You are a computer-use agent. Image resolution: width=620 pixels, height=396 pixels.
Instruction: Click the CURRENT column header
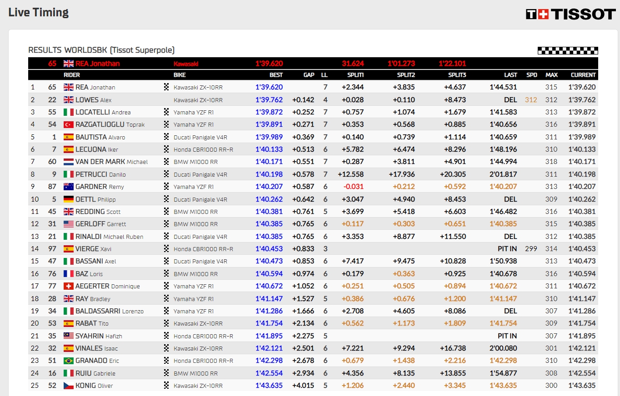pos(583,75)
